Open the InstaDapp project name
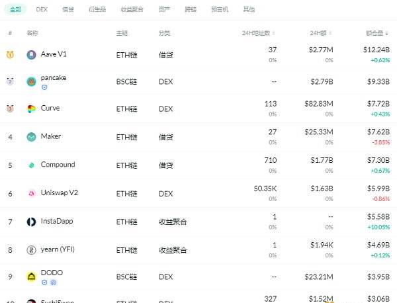Viewport: 397px width, 303px height. pyautogui.click(x=57, y=221)
